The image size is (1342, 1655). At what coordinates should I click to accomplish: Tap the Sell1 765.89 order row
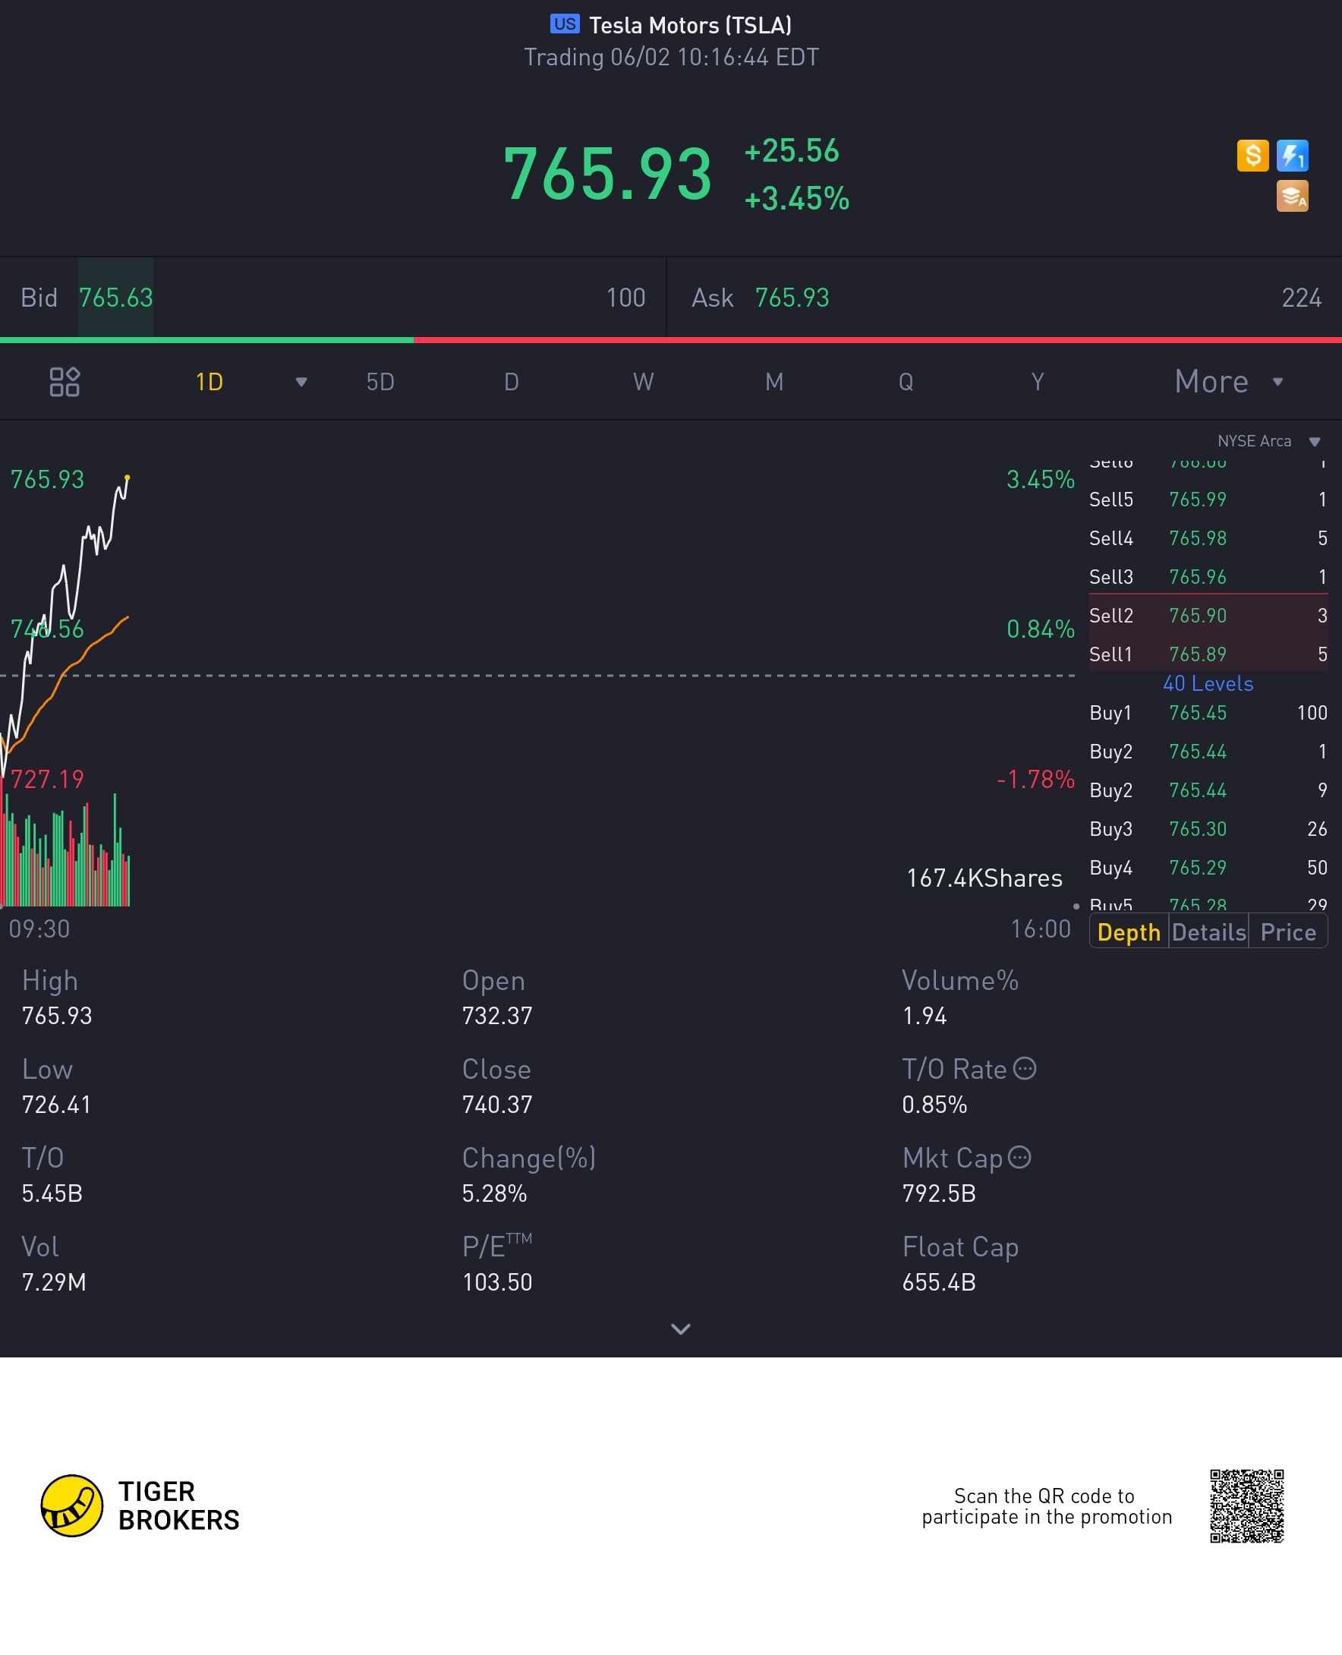(x=1208, y=654)
